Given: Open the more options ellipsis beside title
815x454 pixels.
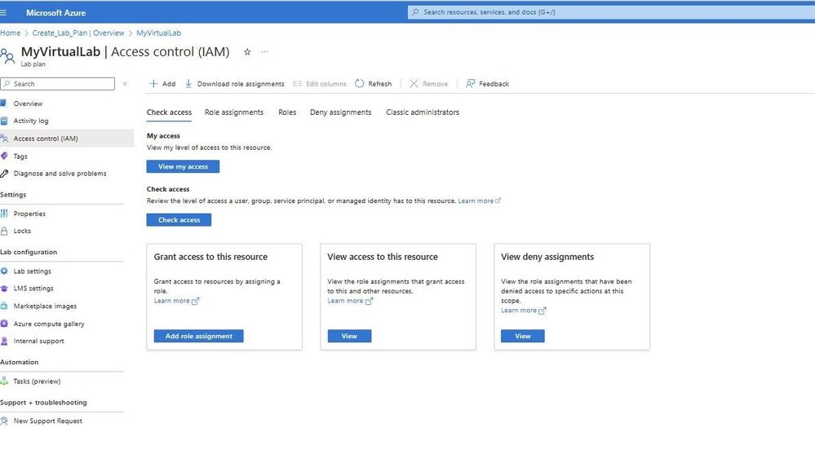Looking at the screenshot, I should tap(264, 52).
